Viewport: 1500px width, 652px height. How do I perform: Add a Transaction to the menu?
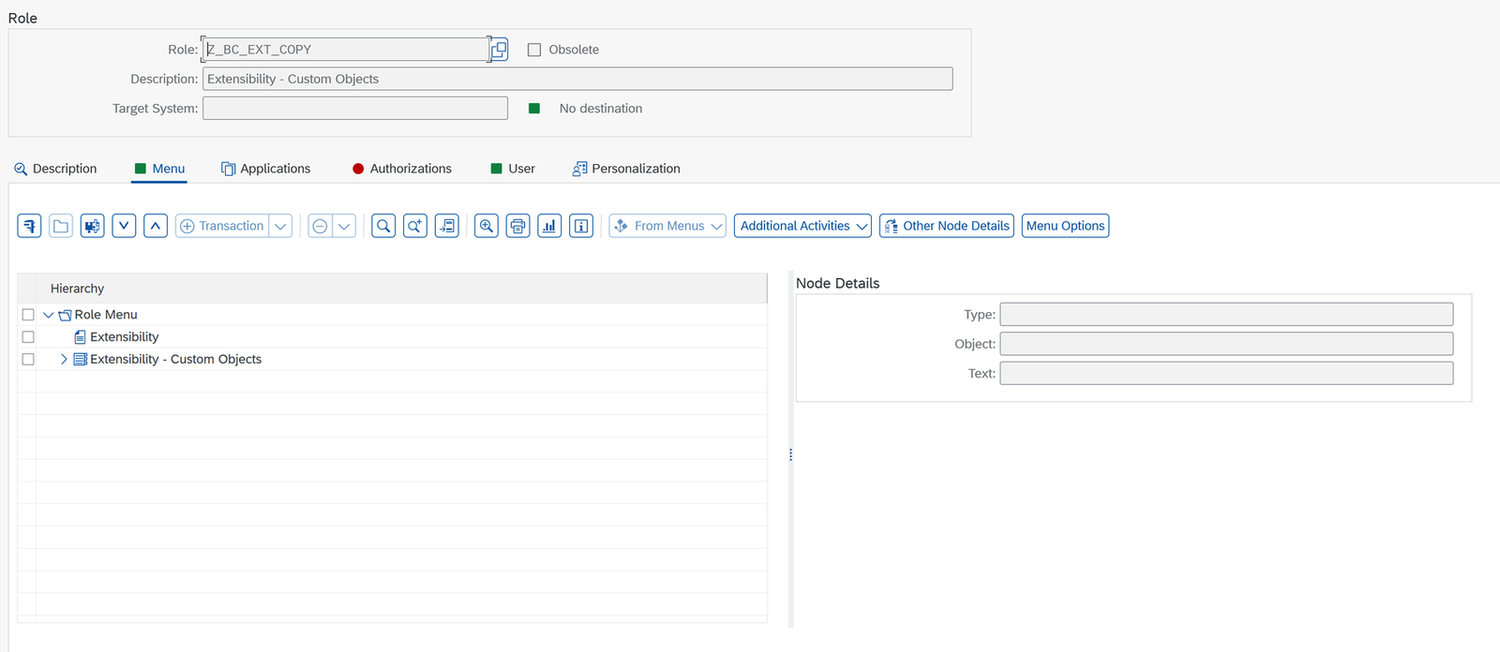coord(222,226)
